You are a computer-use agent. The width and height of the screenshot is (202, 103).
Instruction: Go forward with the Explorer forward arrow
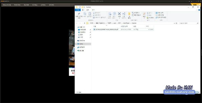coord(80,23)
